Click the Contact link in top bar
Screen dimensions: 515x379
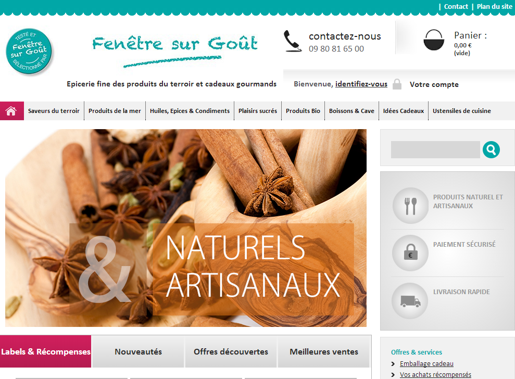pyautogui.click(x=456, y=7)
